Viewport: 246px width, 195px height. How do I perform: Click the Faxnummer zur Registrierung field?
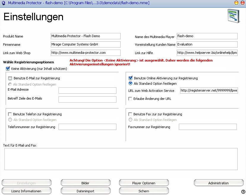208,127
